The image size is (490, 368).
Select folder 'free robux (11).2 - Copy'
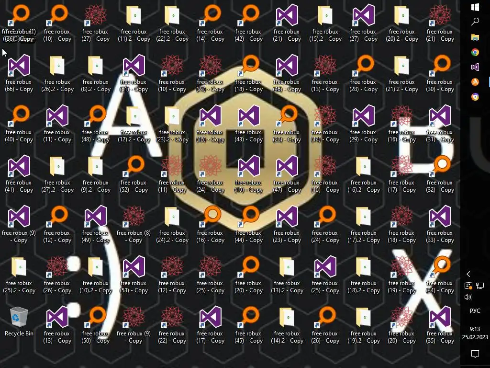[134, 23]
